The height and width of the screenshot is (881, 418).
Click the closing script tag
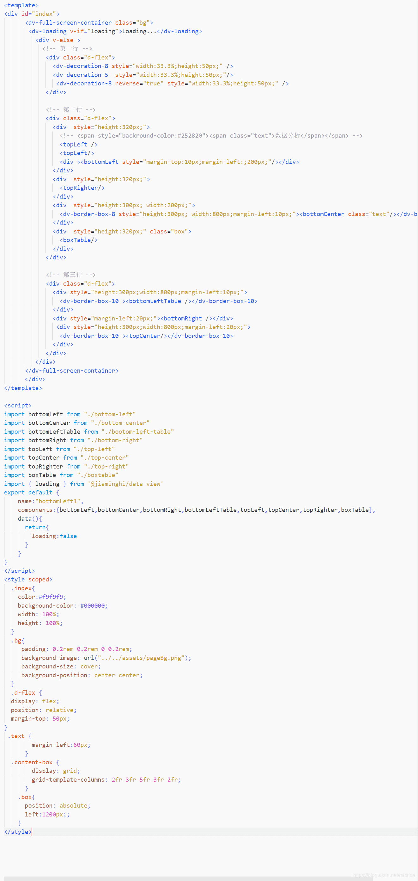pyautogui.click(x=20, y=571)
